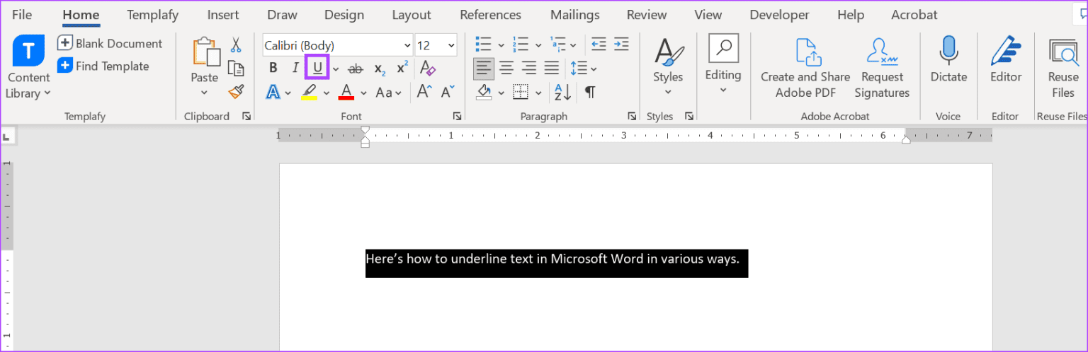Click the ruler's right indent marker
Viewport: 1088px width, 352px height.
906,140
